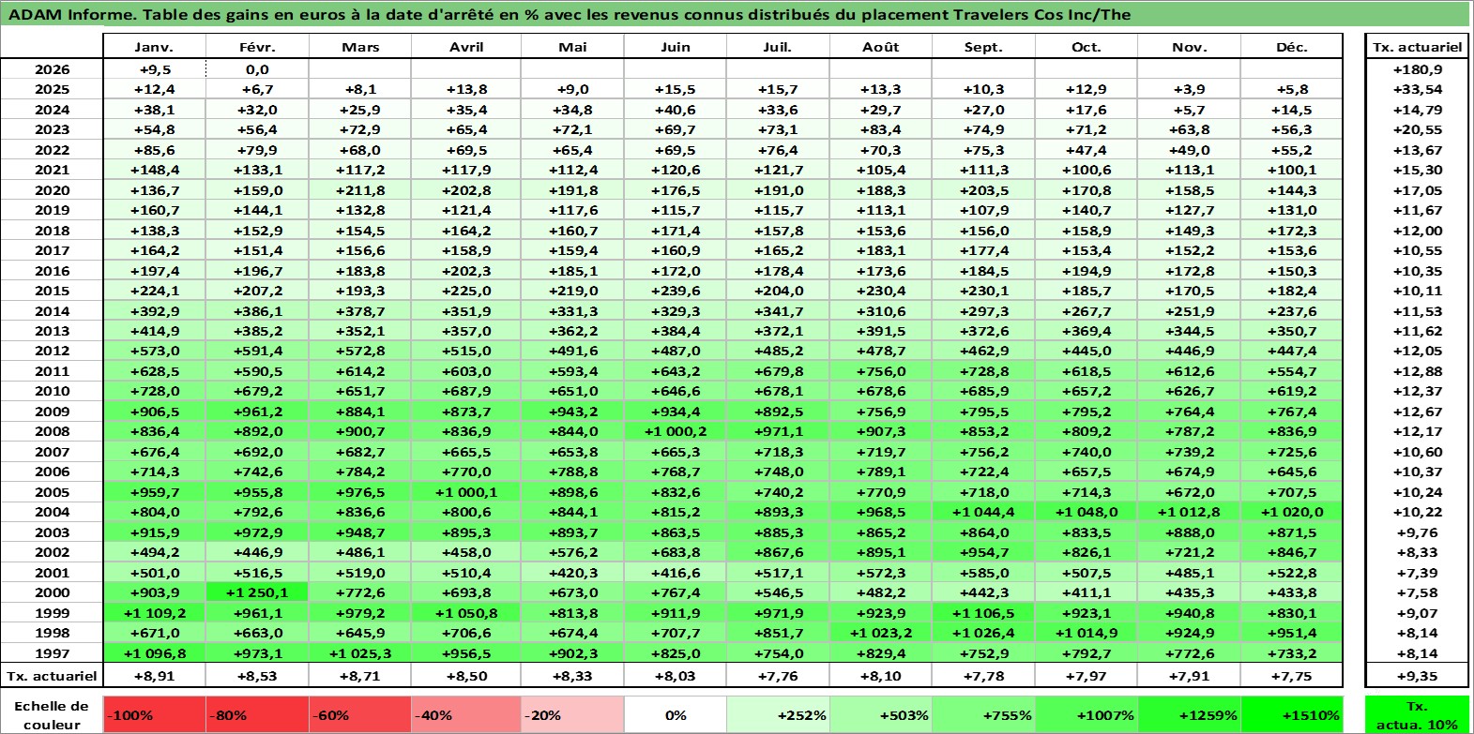Click the '0,0' cell in 2026
Image resolution: width=1474 pixels, height=734 pixels.
(x=257, y=69)
